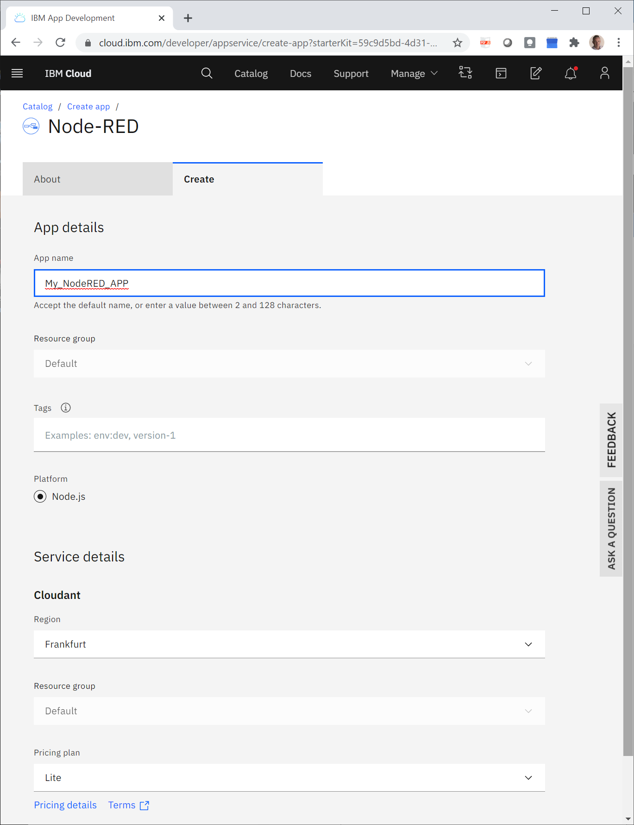This screenshot has width=634, height=825.
Task: Click into the App name input field
Action: [289, 283]
